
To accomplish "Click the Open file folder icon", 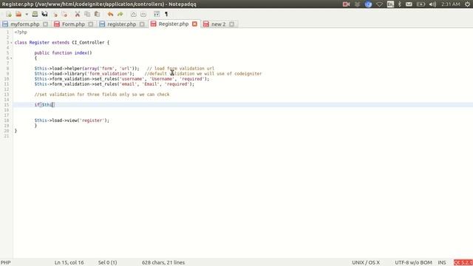I will coord(18,14).
